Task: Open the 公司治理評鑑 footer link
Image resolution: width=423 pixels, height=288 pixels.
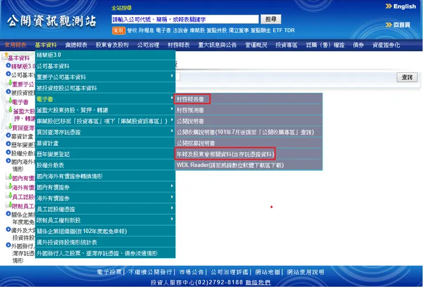Action: 230,272
